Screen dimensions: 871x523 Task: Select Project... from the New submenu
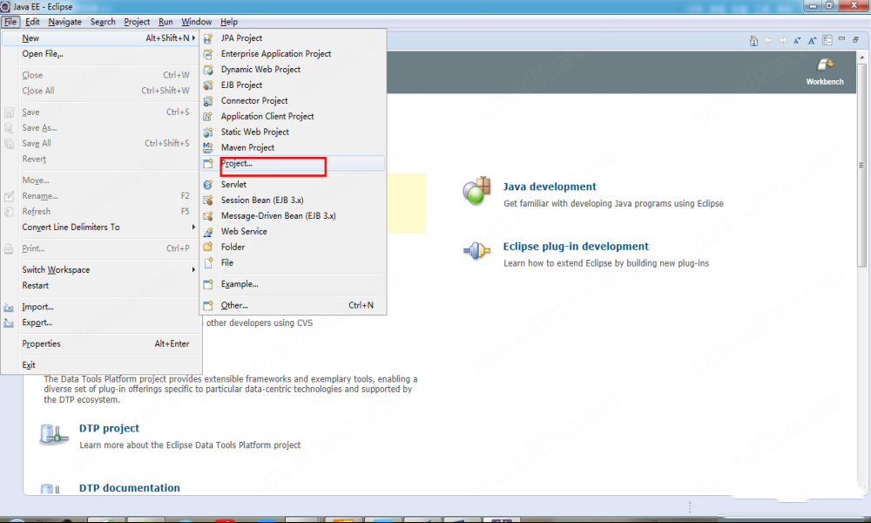pos(237,164)
